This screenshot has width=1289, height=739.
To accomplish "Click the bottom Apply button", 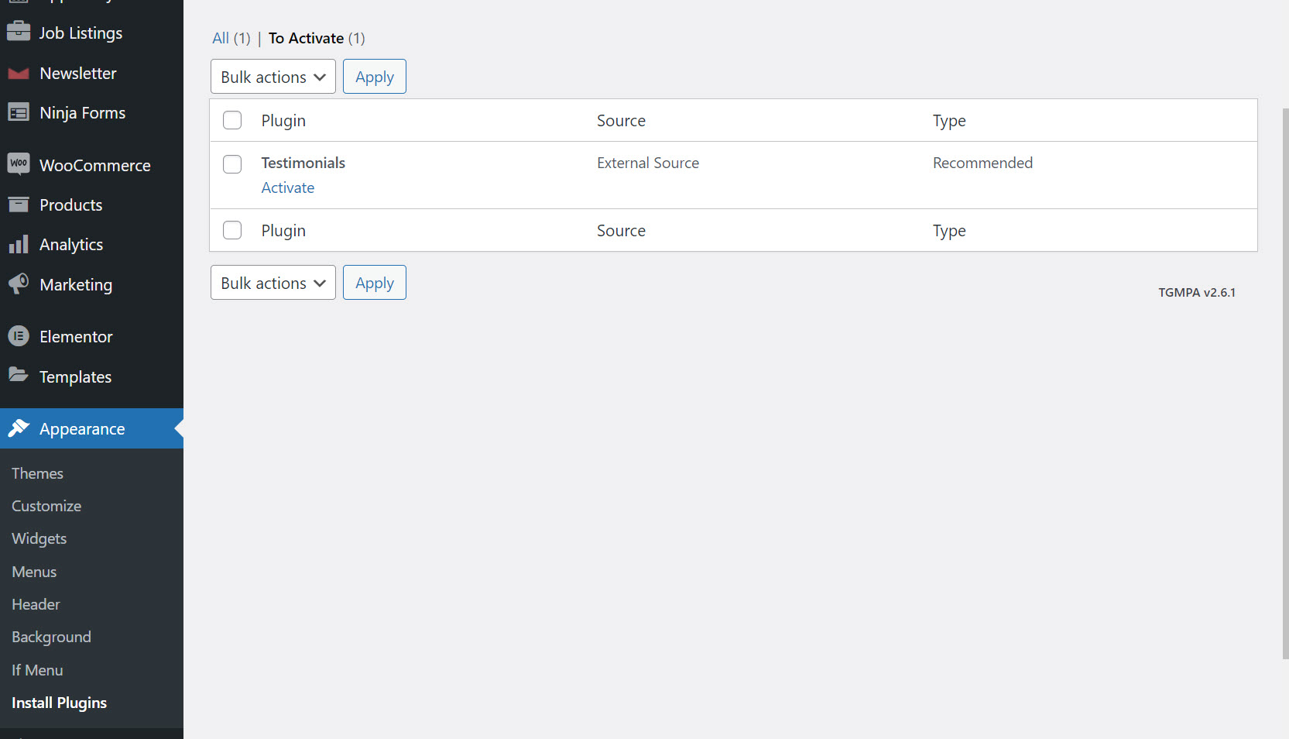I will point(375,283).
